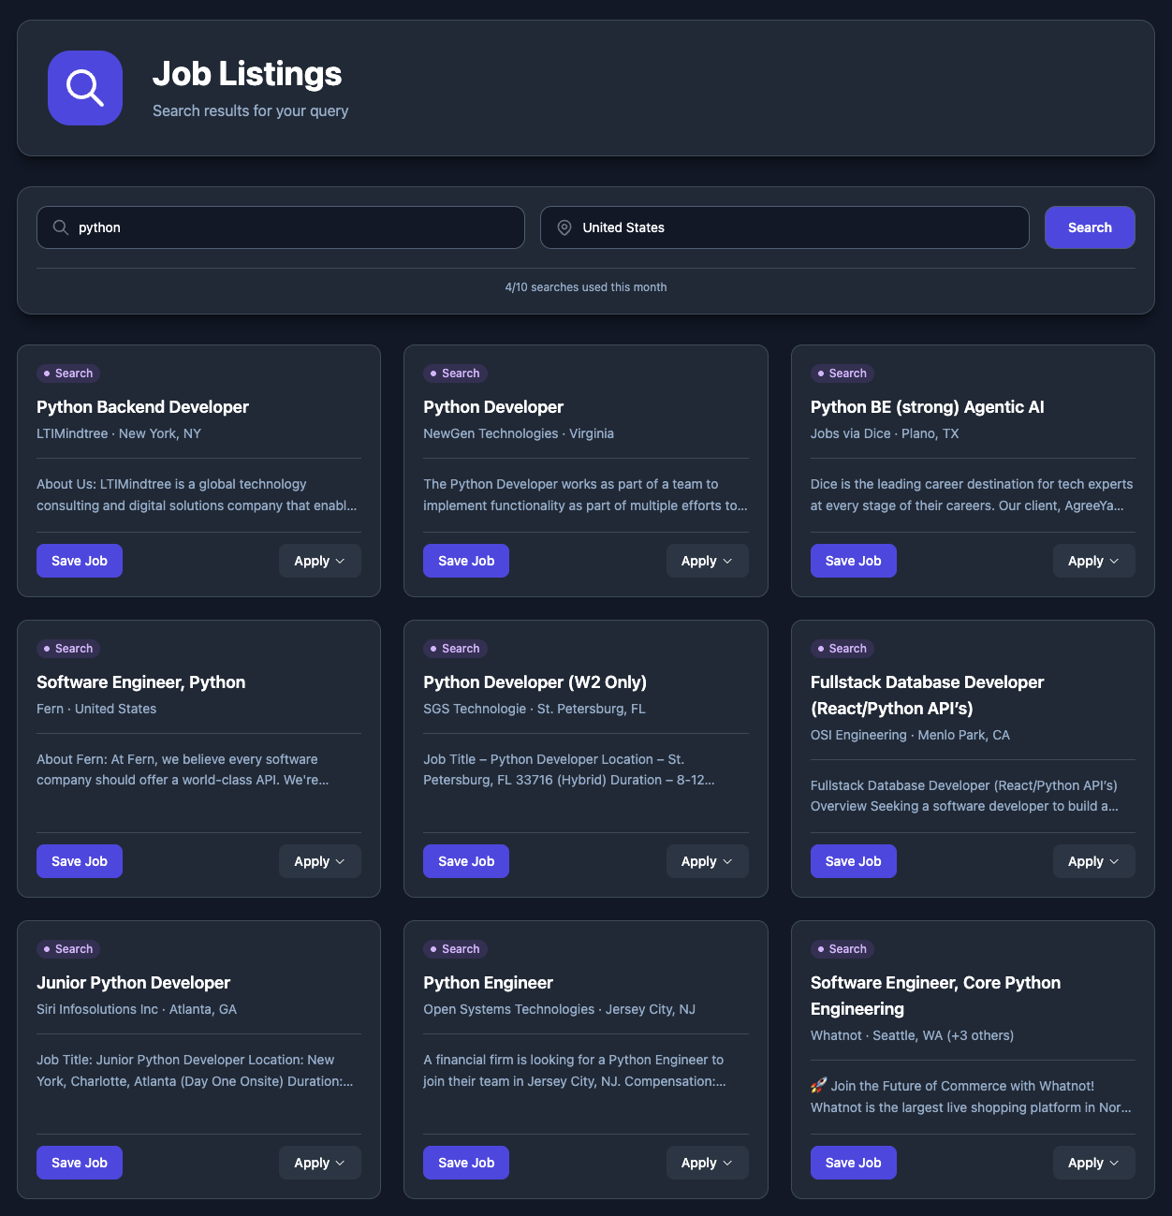The width and height of the screenshot is (1172, 1216).
Task: Click the Search badge on the Whatnot listing
Action: click(x=842, y=948)
